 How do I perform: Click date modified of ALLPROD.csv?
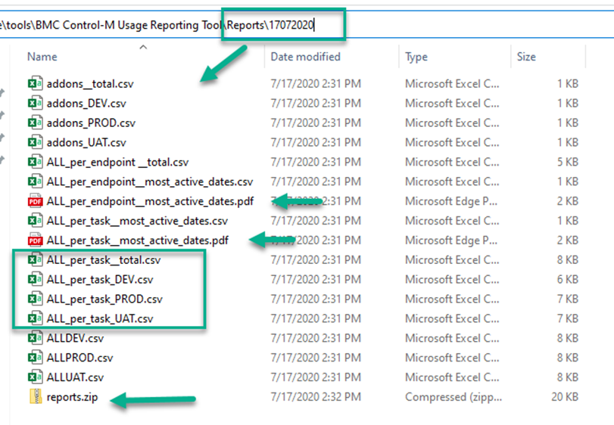tap(316, 358)
